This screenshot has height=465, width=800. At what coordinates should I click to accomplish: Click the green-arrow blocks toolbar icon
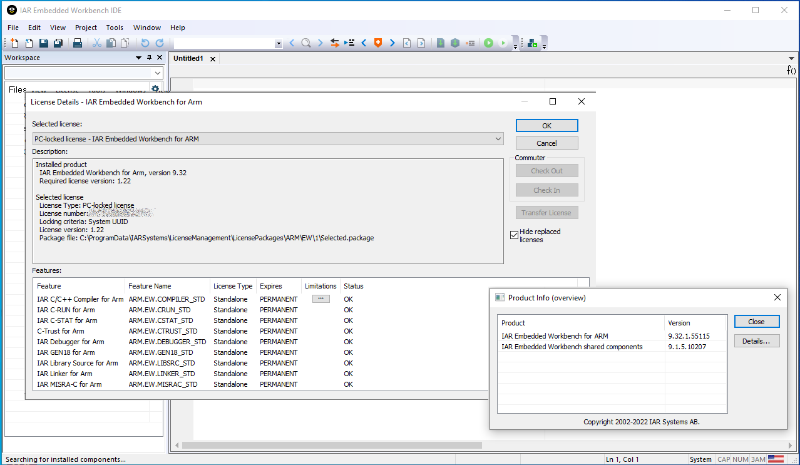(x=533, y=43)
